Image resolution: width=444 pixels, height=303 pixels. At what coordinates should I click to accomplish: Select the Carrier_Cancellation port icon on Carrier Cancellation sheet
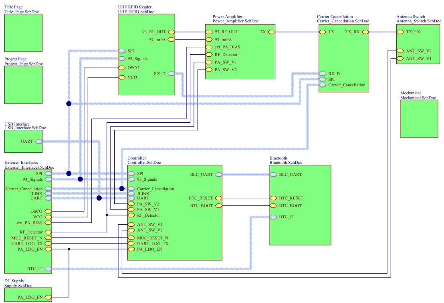pyautogui.click(x=323, y=85)
